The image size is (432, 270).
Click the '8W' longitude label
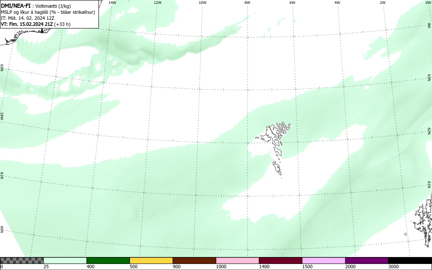pyautogui.click(x=248, y=3)
